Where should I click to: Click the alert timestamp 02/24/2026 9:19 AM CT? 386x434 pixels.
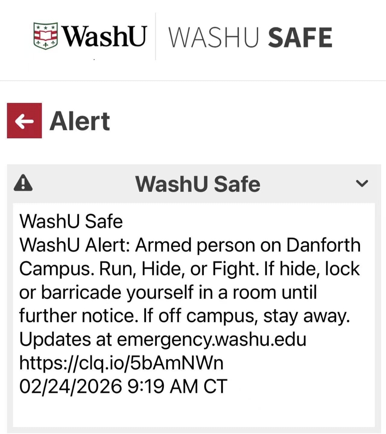click(123, 386)
